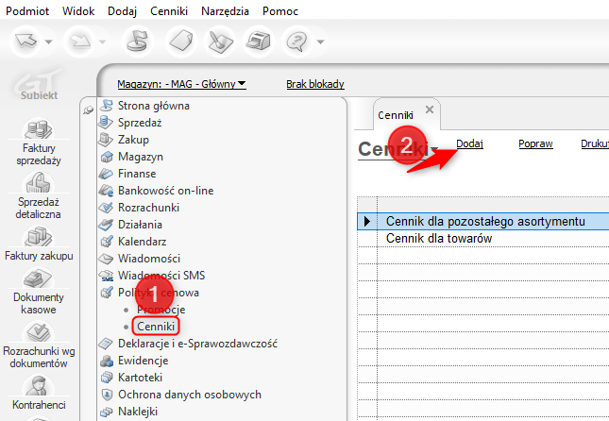Open the Cenniki menu in menu bar

click(169, 11)
